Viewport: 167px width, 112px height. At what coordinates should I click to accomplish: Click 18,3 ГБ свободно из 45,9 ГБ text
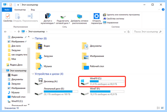[104, 94]
